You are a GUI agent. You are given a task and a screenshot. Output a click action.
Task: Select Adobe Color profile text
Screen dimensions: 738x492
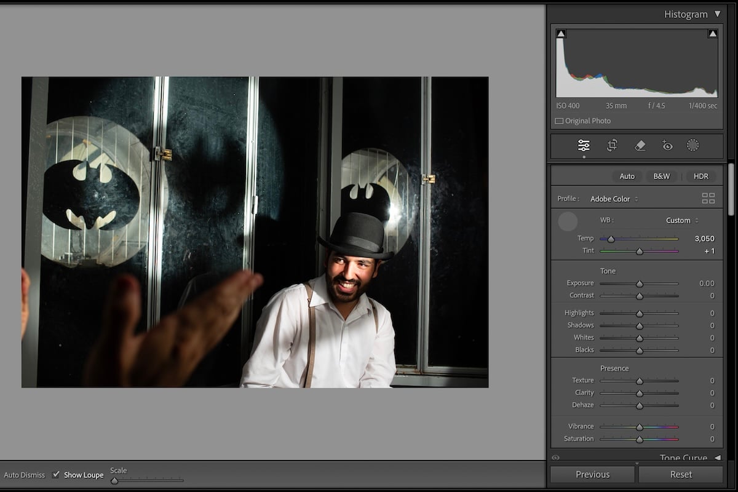click(x=609, y=199)
